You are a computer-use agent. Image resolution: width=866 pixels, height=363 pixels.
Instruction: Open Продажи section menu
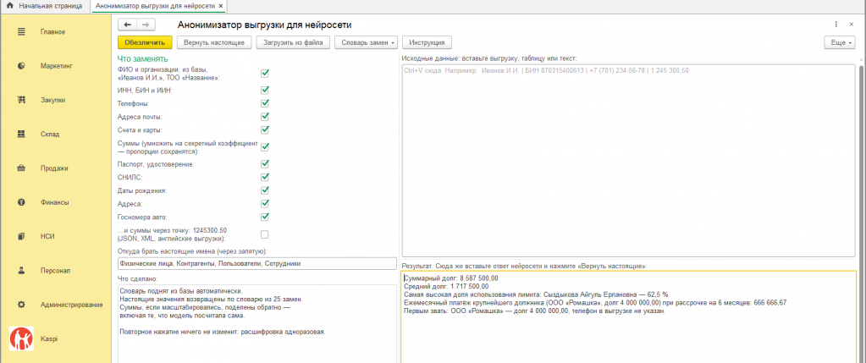tap(55, 168)
